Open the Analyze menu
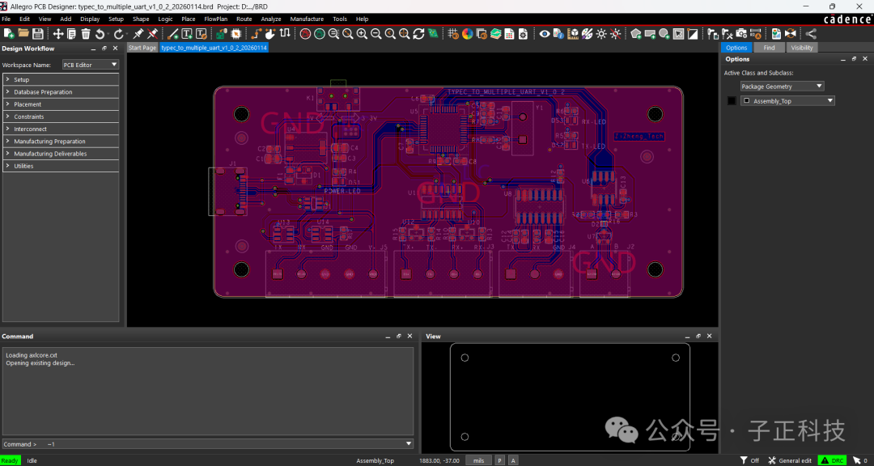Viewport: 874px width, 466px height. click(271, 19)
